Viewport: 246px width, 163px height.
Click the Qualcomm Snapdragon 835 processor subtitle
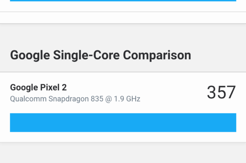point(75,98)
